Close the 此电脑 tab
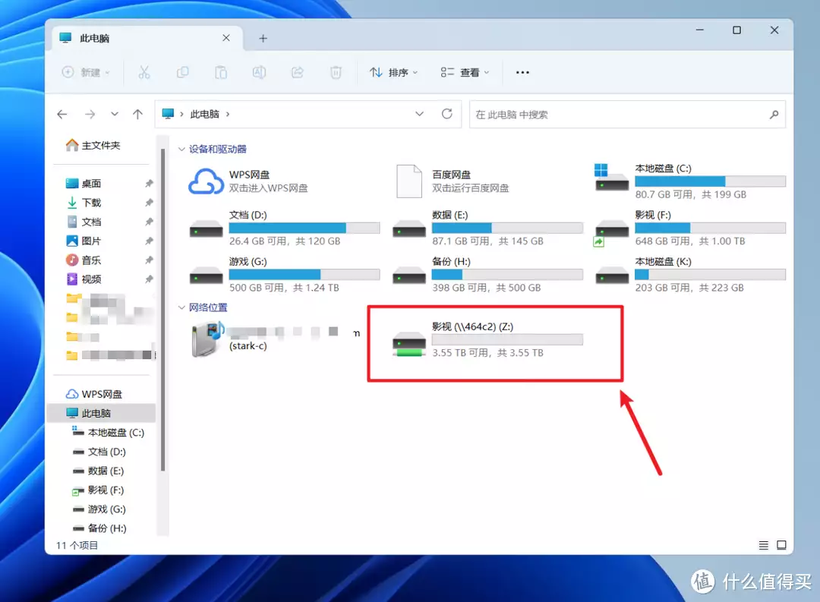This screenshot has height=602, width=820. 226,38
